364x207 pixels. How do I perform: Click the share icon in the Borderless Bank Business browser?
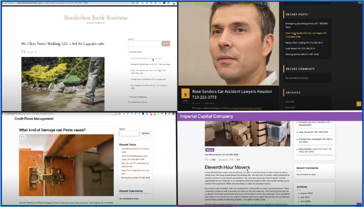click(x=133, y=3)
